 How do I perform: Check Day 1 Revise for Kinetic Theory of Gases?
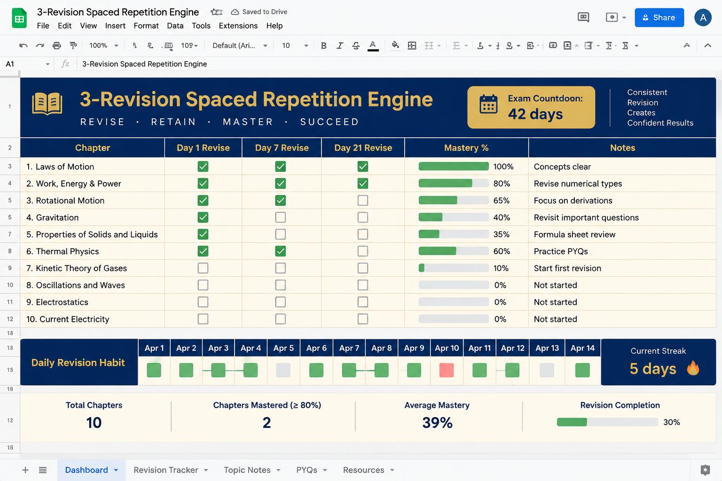coord(203,268)
